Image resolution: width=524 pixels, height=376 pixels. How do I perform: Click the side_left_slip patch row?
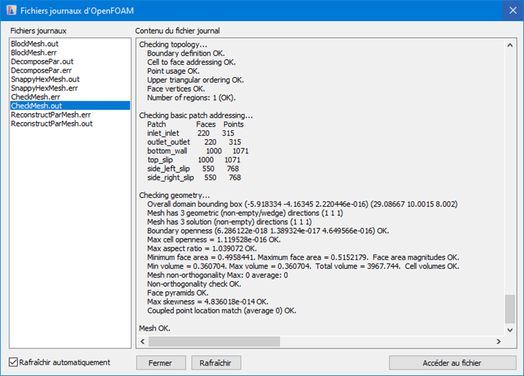(193, 168)
